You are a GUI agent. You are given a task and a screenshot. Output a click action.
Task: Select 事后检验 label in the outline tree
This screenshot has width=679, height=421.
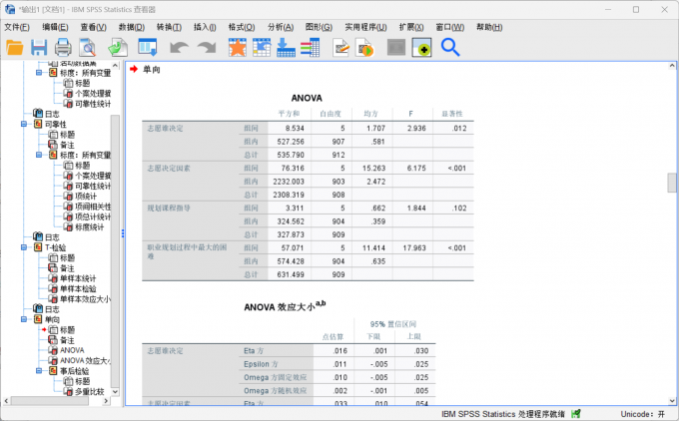point(74,371)
